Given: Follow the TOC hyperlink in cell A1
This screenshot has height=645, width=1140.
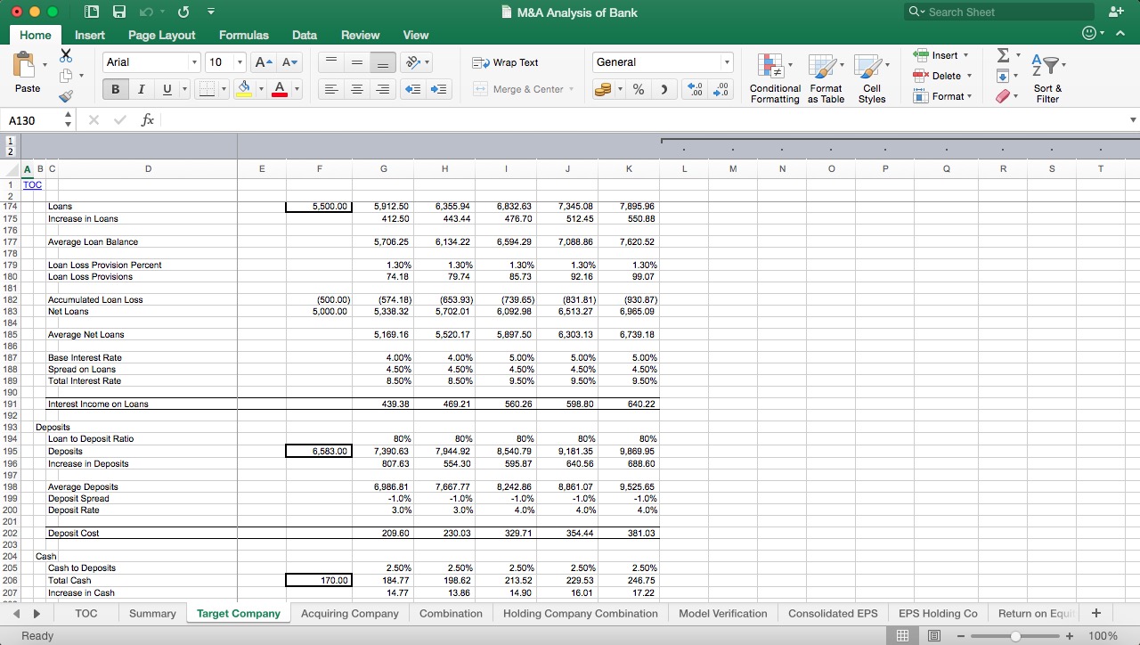Looking at the screenshot, I should click(x=32, y=184).
